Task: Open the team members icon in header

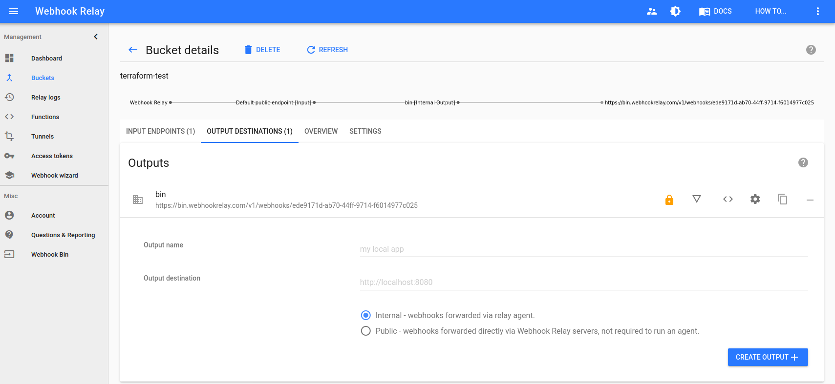Action: [x=652, y=11]
